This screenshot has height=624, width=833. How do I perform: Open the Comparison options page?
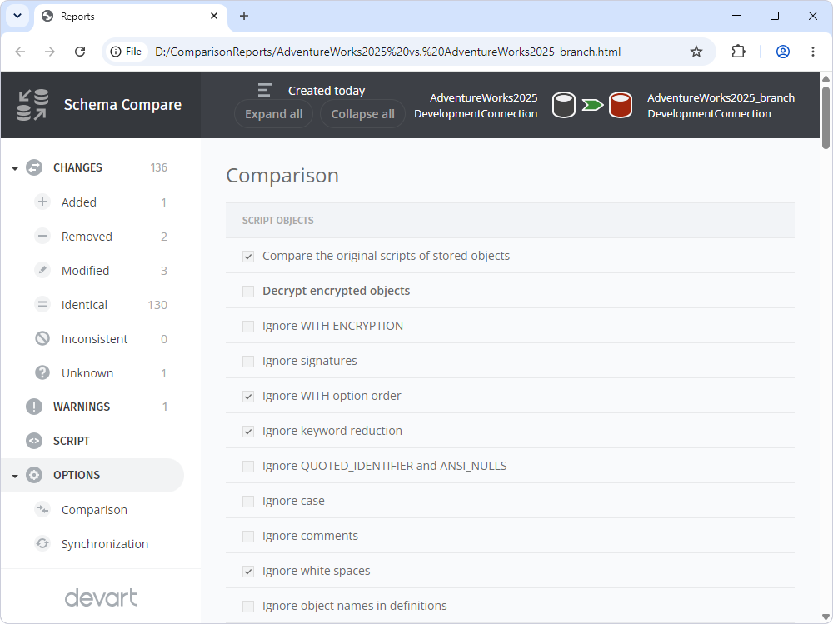[94, 510]
